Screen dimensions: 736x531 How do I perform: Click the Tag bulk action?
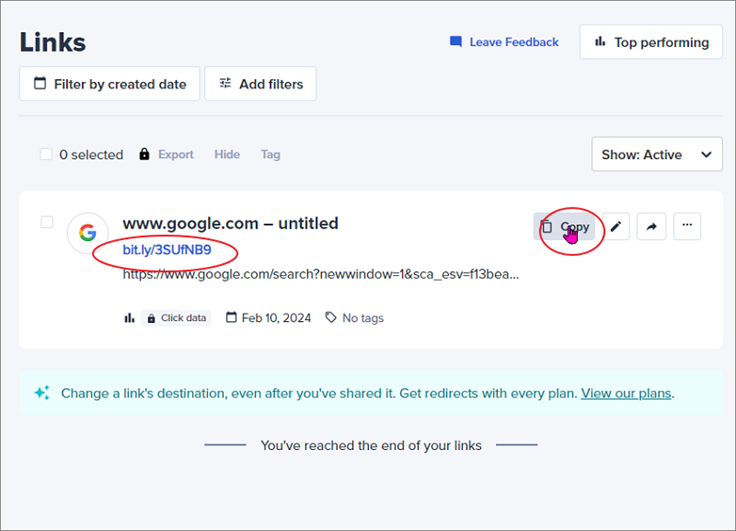270,155
